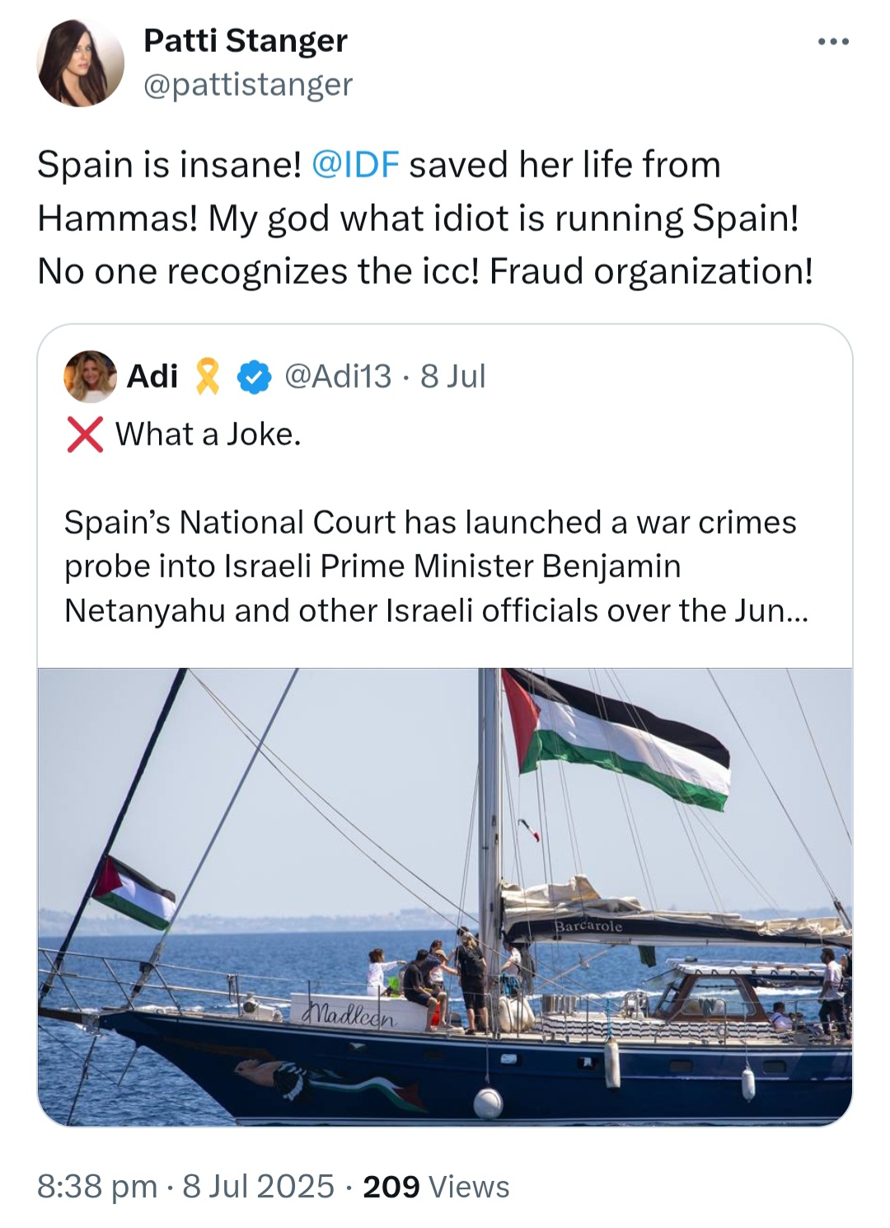Click the 209 Views count
This screenshot has height=1228, width=890.
436,1186
